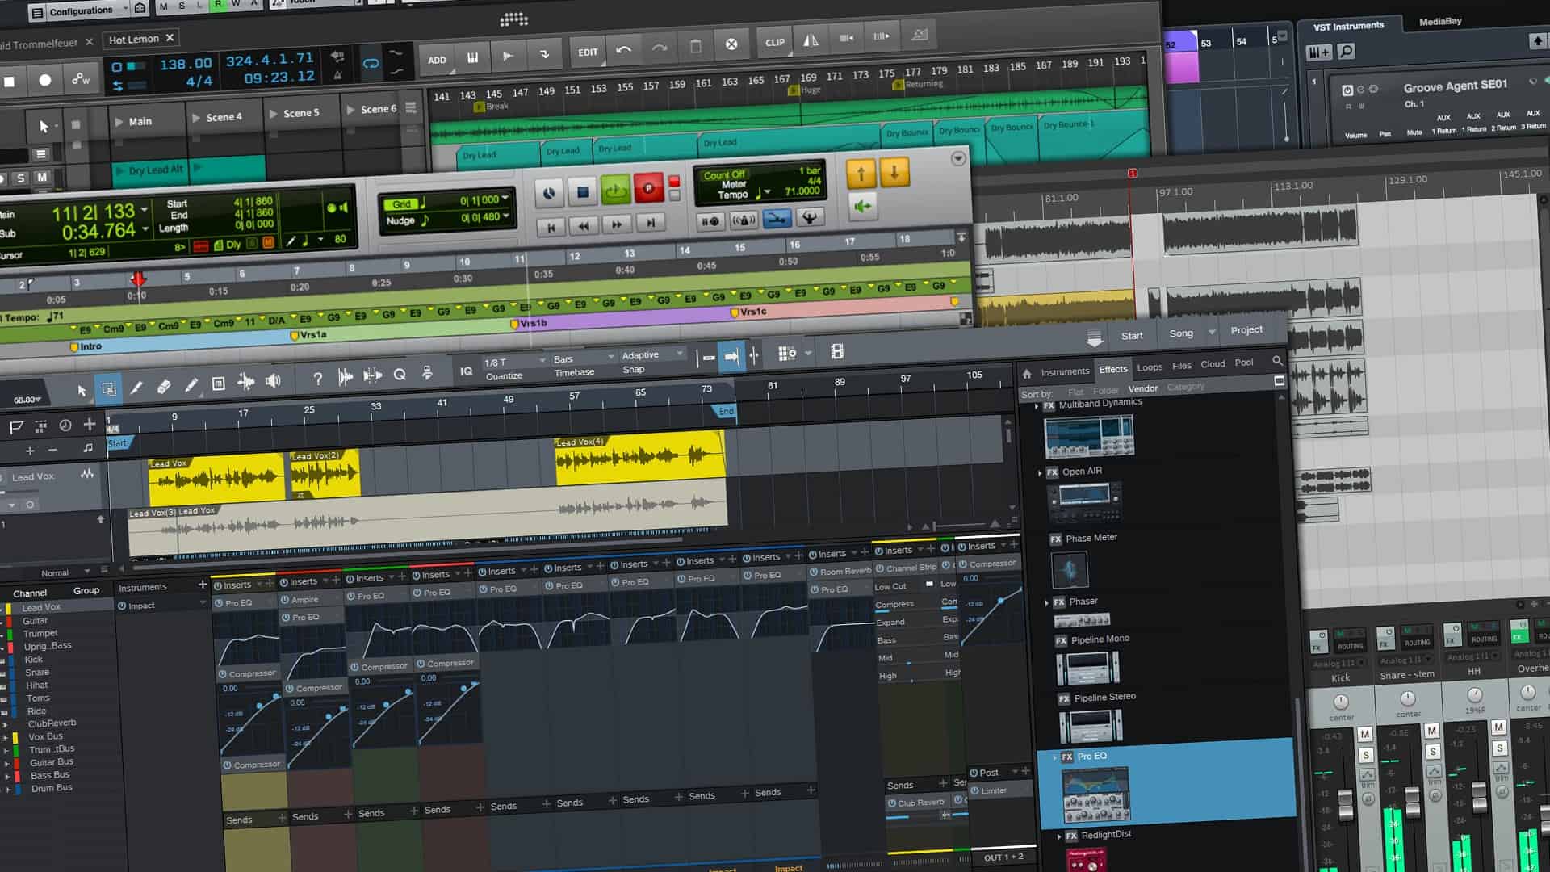Click the question mark help icon
This screenshot has height=872, width=1550.
click(317, 378)
